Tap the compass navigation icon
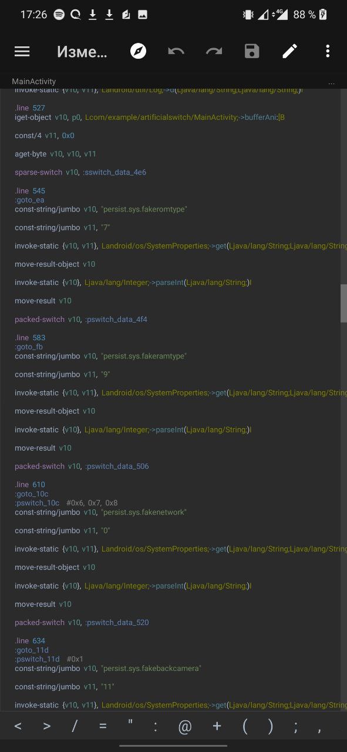 coord(139,52)
